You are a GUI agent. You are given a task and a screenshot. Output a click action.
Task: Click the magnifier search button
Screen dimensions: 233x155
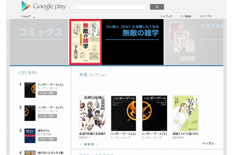157,7
